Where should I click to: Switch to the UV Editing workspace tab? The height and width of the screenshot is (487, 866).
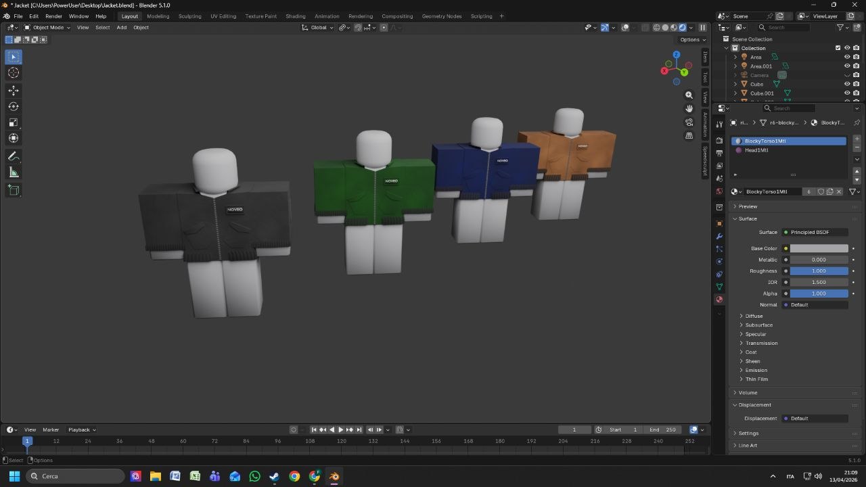tap(223, 16)
